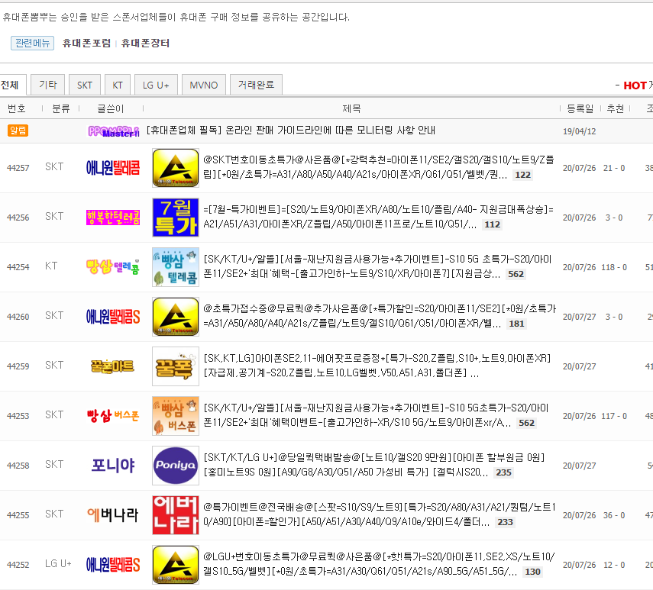Switch to the KT tab
The width and height of the screenshot is (653, 590).
coord(118,85)
